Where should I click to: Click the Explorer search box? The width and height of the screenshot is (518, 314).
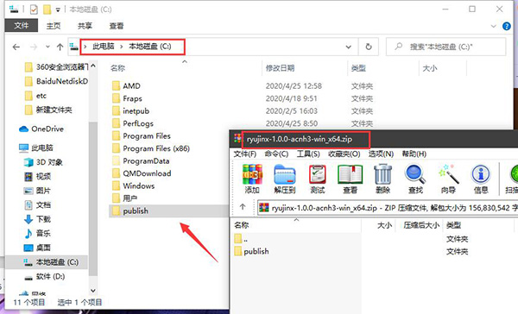coord(446,47)
